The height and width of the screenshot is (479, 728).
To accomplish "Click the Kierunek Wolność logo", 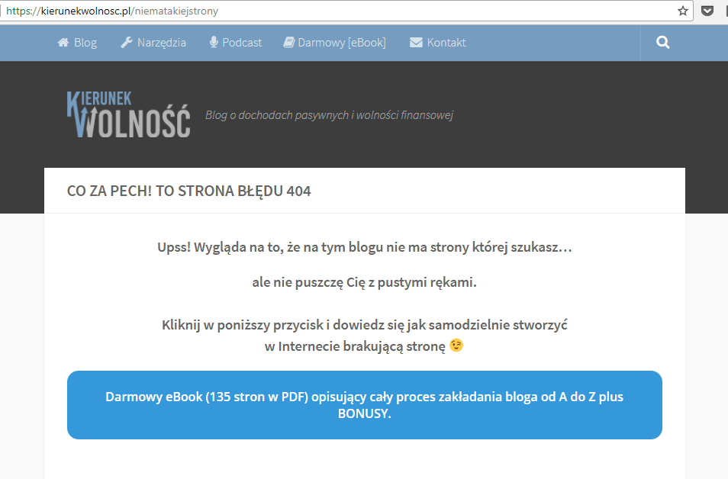I will point(128,113).
